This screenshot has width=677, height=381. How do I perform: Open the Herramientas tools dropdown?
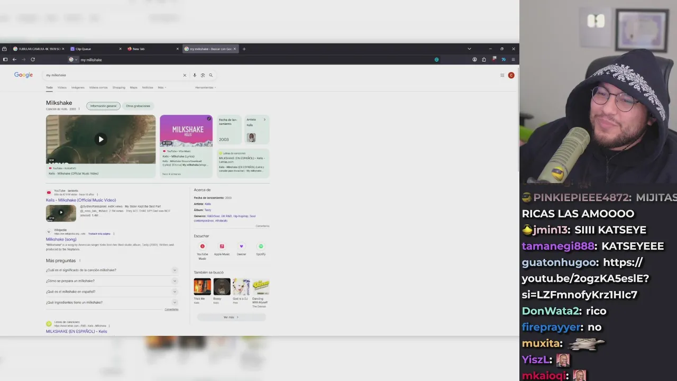tap(205, 87)
